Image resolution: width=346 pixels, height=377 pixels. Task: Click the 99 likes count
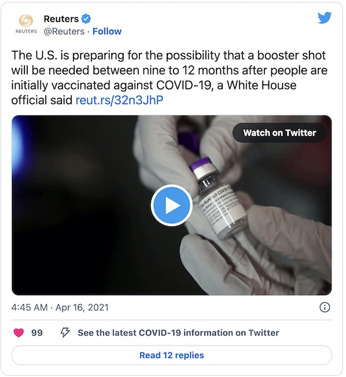36,333
